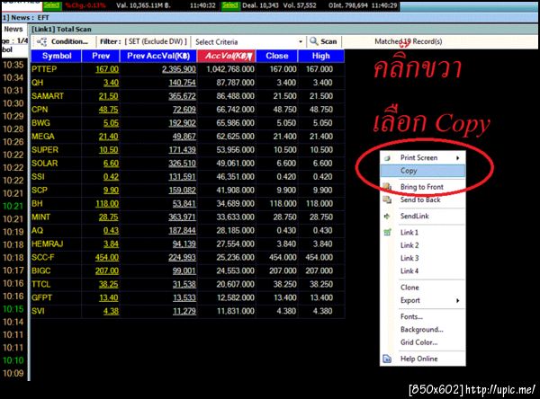The image size is (540, 399).
Task: Open the News tab
Action: (x=13, y=30)
